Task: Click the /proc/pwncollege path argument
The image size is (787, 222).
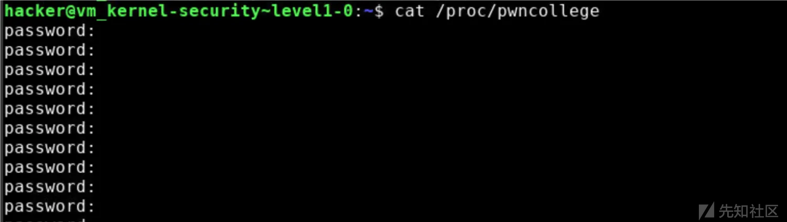Action: pyautogui.click(x=517, y=12)
